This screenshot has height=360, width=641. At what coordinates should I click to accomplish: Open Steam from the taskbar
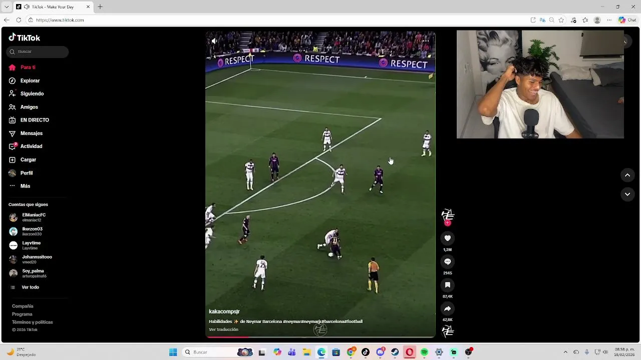click(x=395, y=352)
